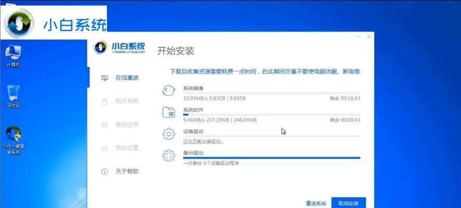Viewport: 461px width, 208px height.
Task: Click the 备份还原 icon in the sidebar
Action: (x=104, y=125)
